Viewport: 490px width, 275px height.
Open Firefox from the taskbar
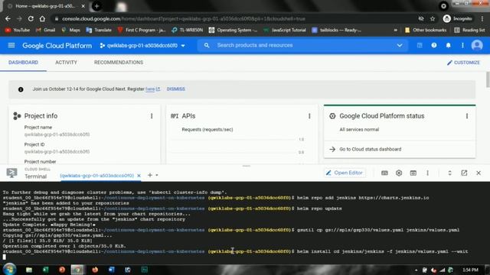pyautogui.click(x=95, y=270)
